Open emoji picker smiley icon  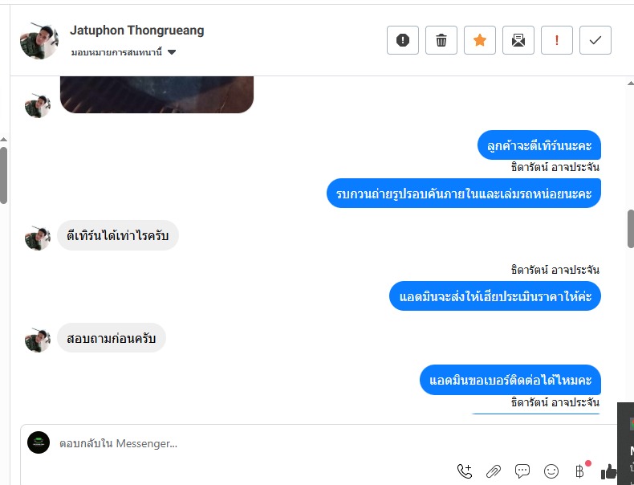(x=551, y=471)
